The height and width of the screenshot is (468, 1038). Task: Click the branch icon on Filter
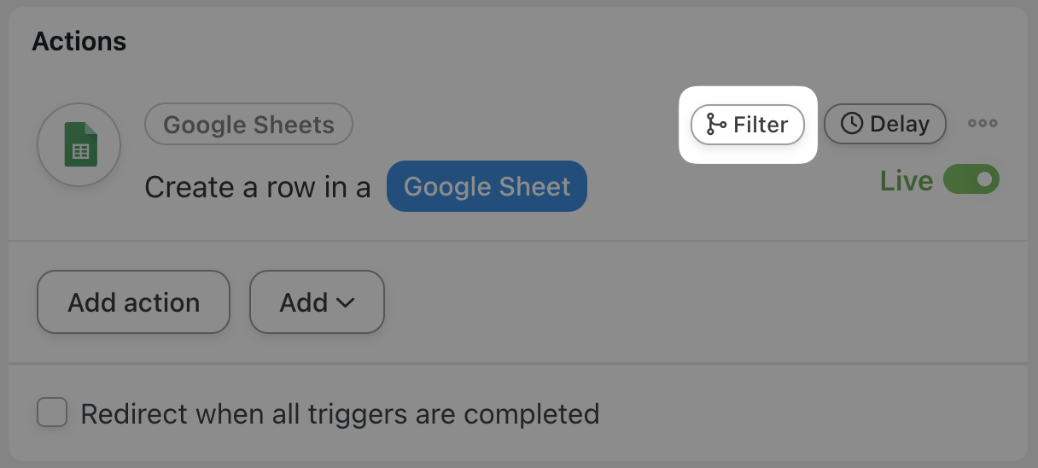[x=716, y=125]
